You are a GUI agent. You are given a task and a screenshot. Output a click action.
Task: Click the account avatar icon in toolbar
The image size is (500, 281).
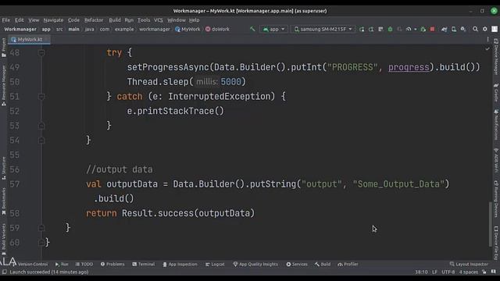[495, 29]
